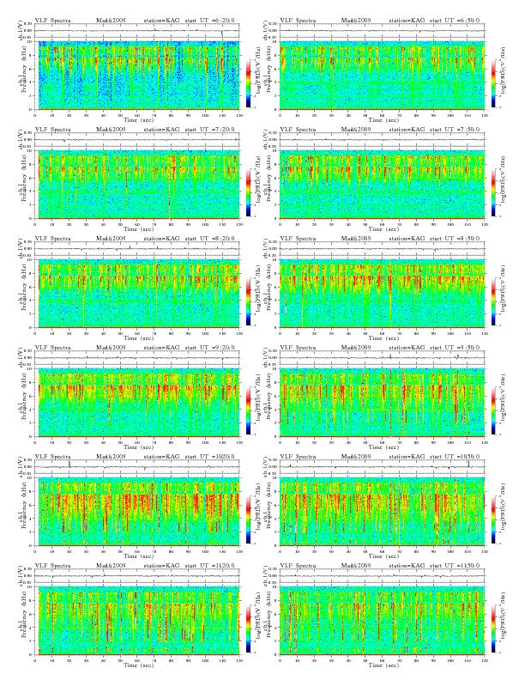Click "Time (sec)" label under the 11:50:0 spectrogram
525x680 pixels.
(383, 665)
